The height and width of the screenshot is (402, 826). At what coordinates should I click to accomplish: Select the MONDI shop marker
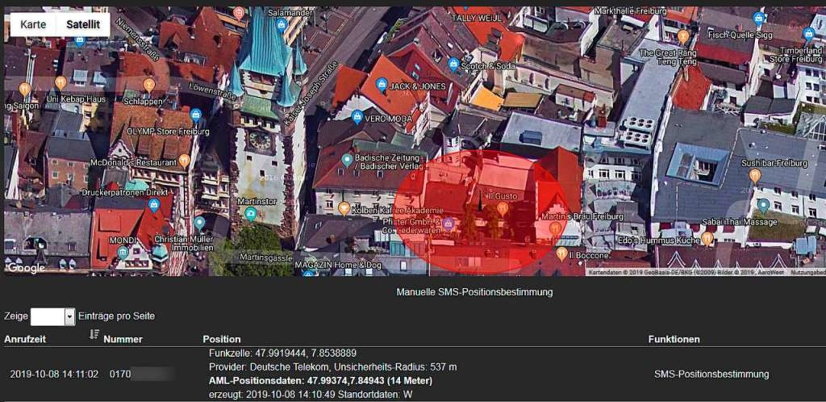123,252
